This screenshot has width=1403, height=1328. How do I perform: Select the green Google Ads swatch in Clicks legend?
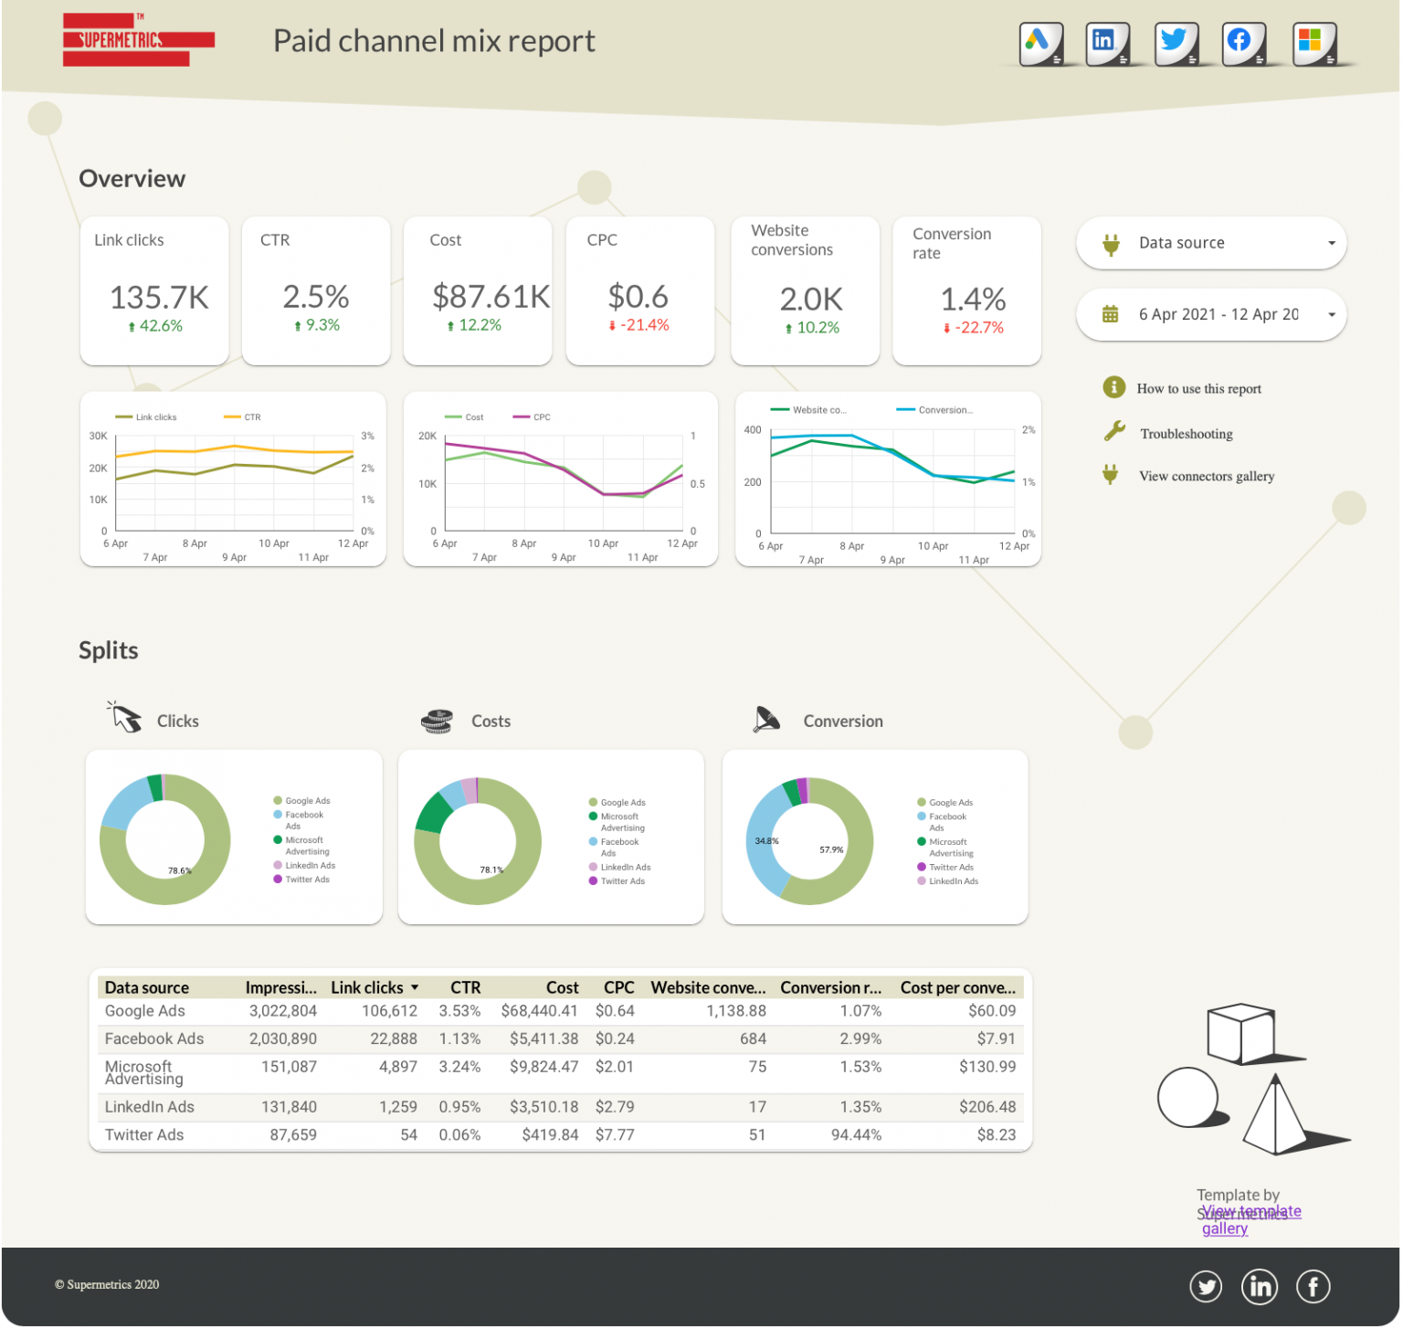[277, 800]
